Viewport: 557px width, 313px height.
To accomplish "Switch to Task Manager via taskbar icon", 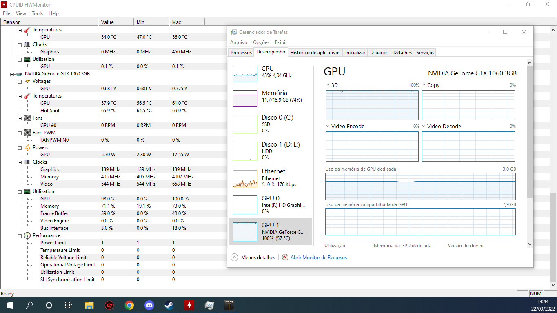I will [209, 305].
